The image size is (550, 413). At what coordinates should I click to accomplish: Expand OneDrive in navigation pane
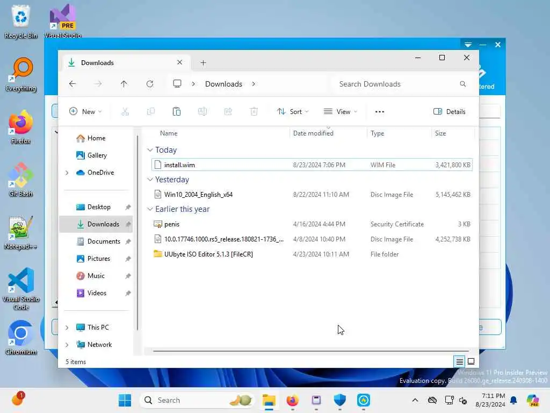(67, 173)
